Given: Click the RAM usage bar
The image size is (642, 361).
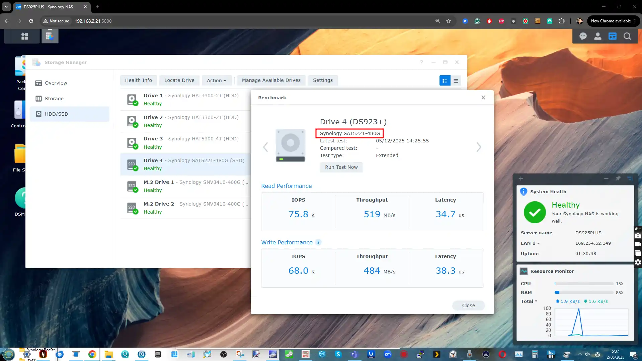Looking at the screenshot, I should [x=584, y=292].
